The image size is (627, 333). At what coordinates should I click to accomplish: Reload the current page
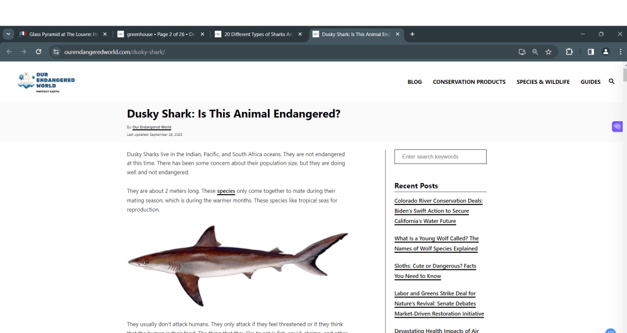38,52
